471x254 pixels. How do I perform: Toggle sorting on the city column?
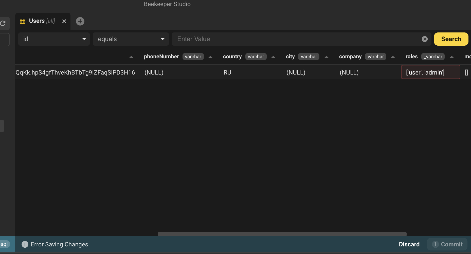click(327, 57)
